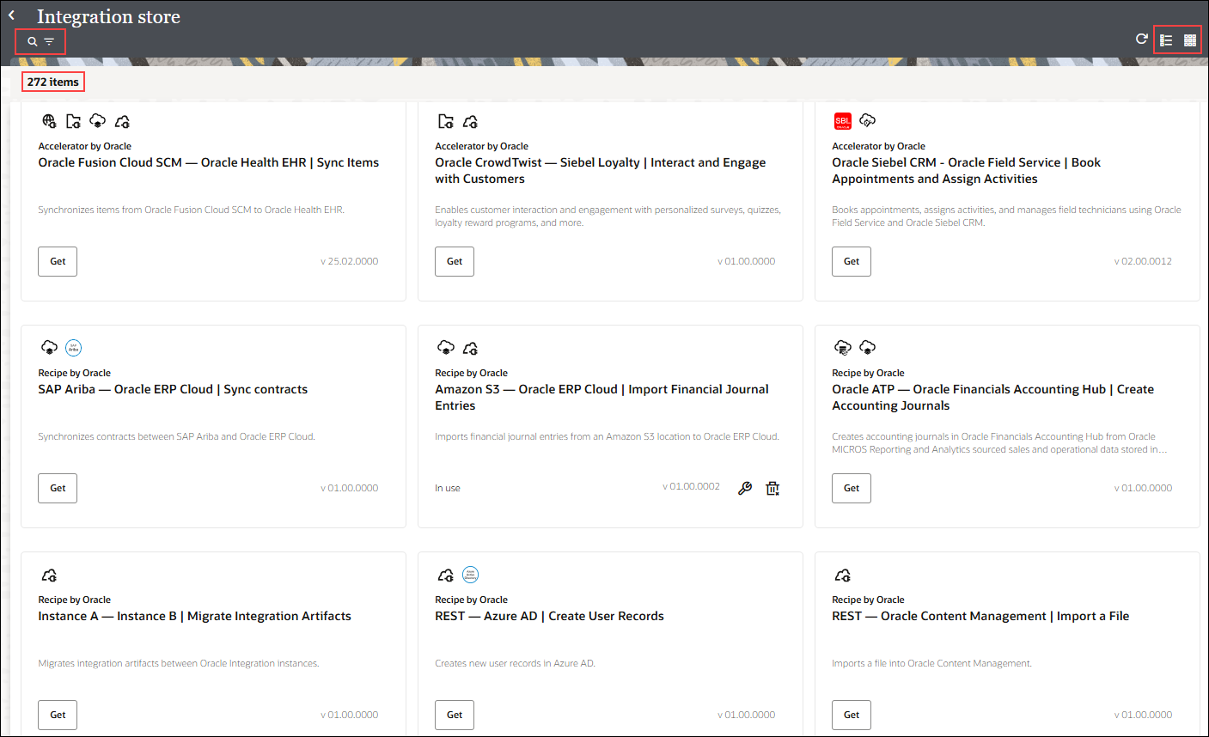Switch to list view layout
This screenshot has width=1209, height=737.
[x=1166, y=40]
